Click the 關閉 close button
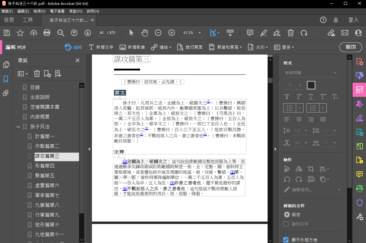The height and width of the screenshot is (243, 366). tap(351, 47)
